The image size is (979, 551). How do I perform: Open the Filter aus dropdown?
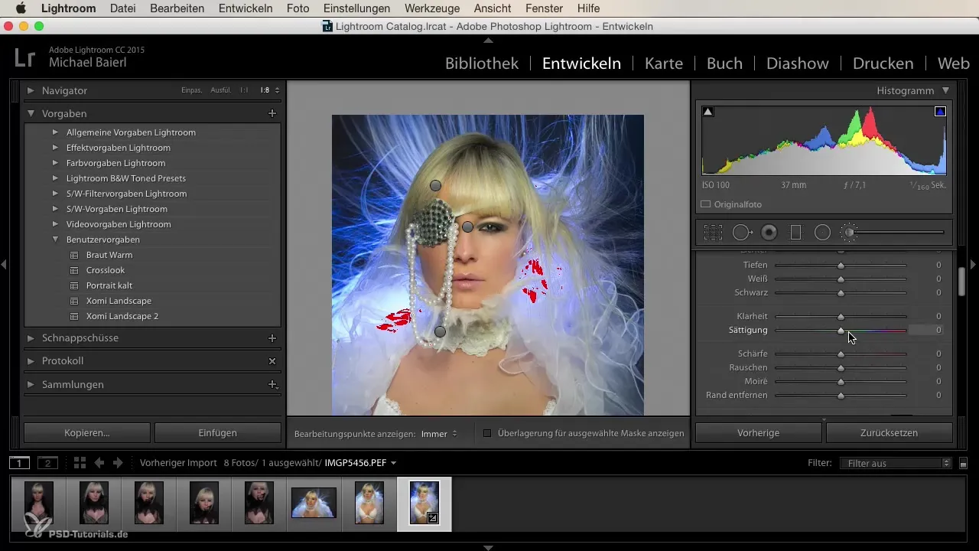tap(895, 463)
